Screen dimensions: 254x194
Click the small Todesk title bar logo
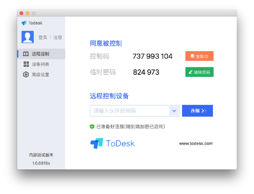pyautogui.click(x=24, y=23)
